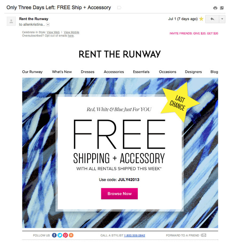Go to the Accessories navigation item

click(x=114, y=72)
